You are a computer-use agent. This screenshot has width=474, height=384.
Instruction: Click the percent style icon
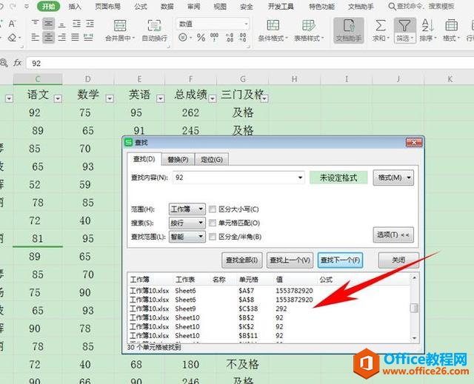click(x=201, y=38)
